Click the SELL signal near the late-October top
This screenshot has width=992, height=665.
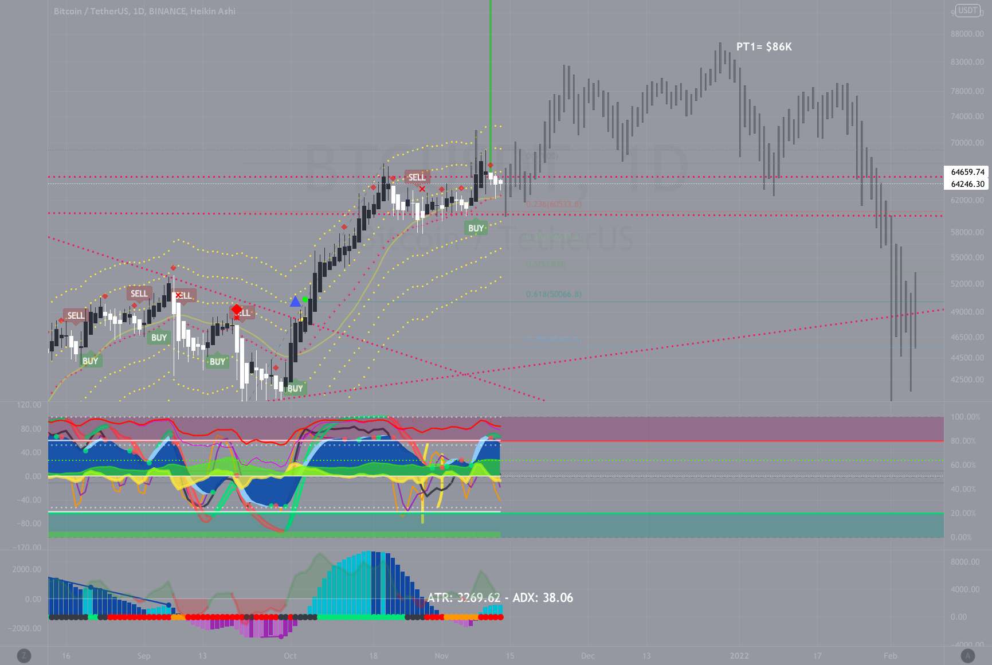coord(417,177)
